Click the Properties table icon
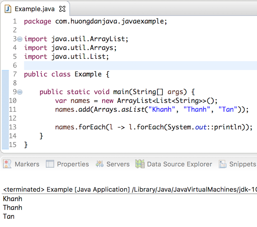Screen dimensions: 257x227 coord(50,164)
